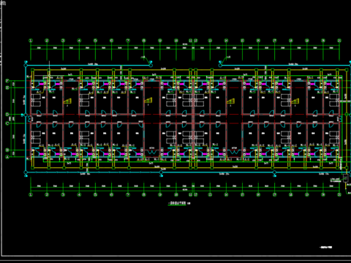The height and width of the screenshot is (263, 351).
Task: Click the cyan node ending the upper-left pipe run
Action: (151, 65)
